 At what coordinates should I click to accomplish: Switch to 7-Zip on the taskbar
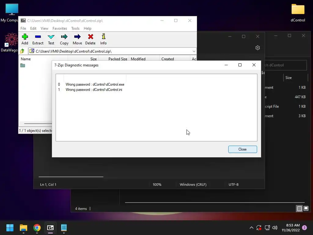50,228
